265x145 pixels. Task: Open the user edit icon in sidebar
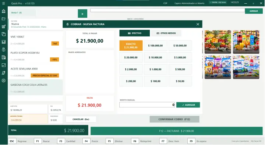(4, 73)
